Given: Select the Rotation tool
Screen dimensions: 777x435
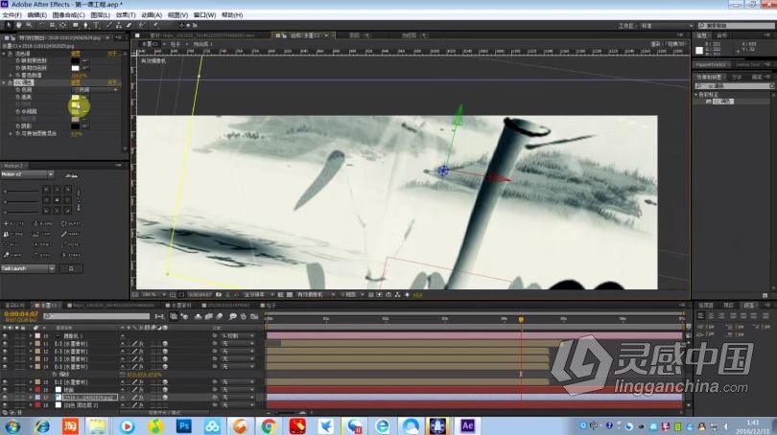Looking at the screenshot, I should [41, 25].
